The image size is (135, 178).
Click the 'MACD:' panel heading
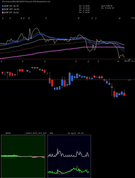click(8, 133)
